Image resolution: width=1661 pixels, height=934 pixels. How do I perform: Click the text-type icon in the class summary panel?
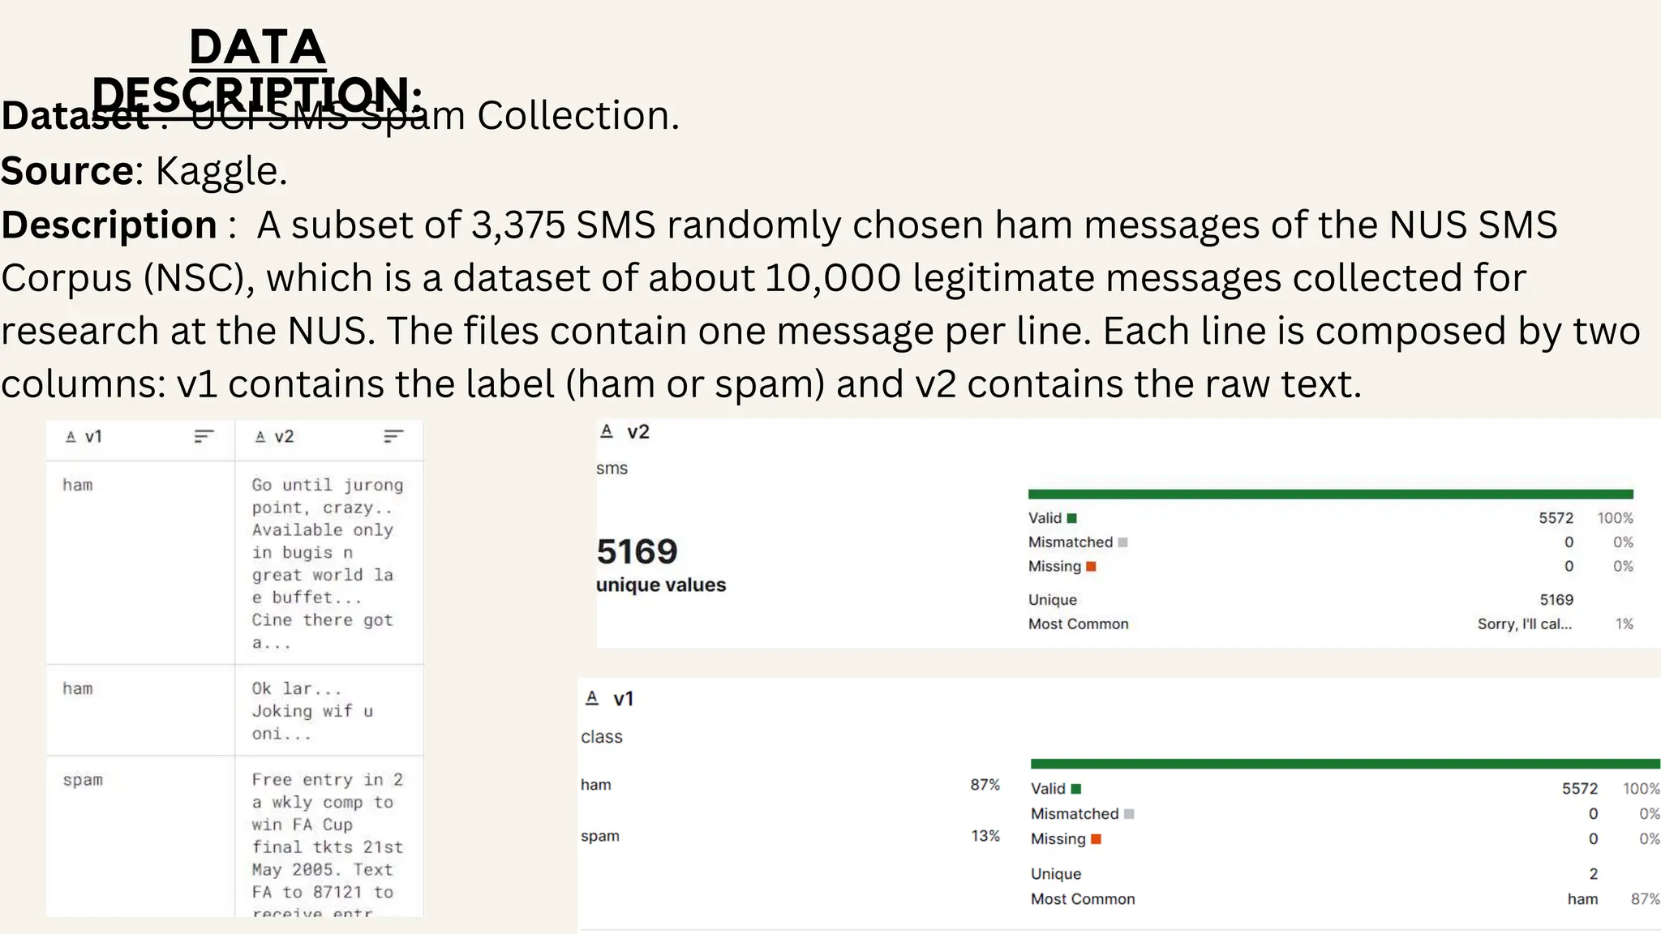(x=592, y=698)
